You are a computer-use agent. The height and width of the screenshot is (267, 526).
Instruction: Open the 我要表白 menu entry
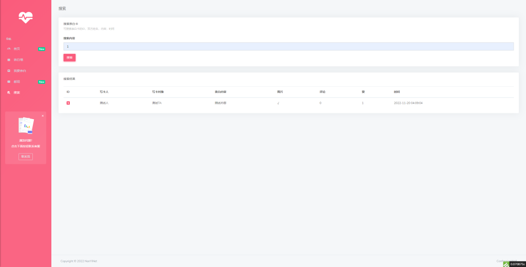20,70
